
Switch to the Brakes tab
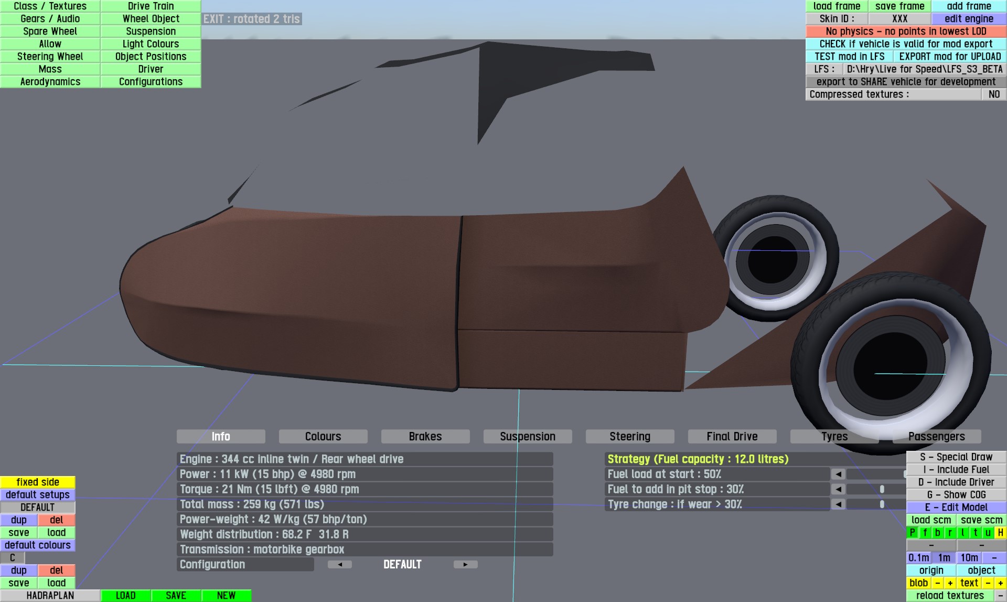425,437
